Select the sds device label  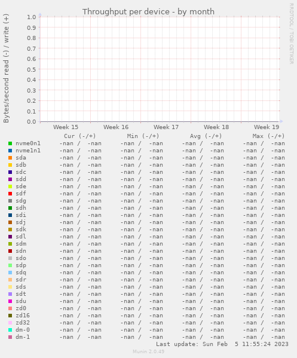click(x=21, y=287)
